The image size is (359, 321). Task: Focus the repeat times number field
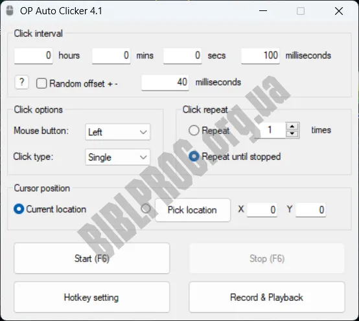pos(270,130)
